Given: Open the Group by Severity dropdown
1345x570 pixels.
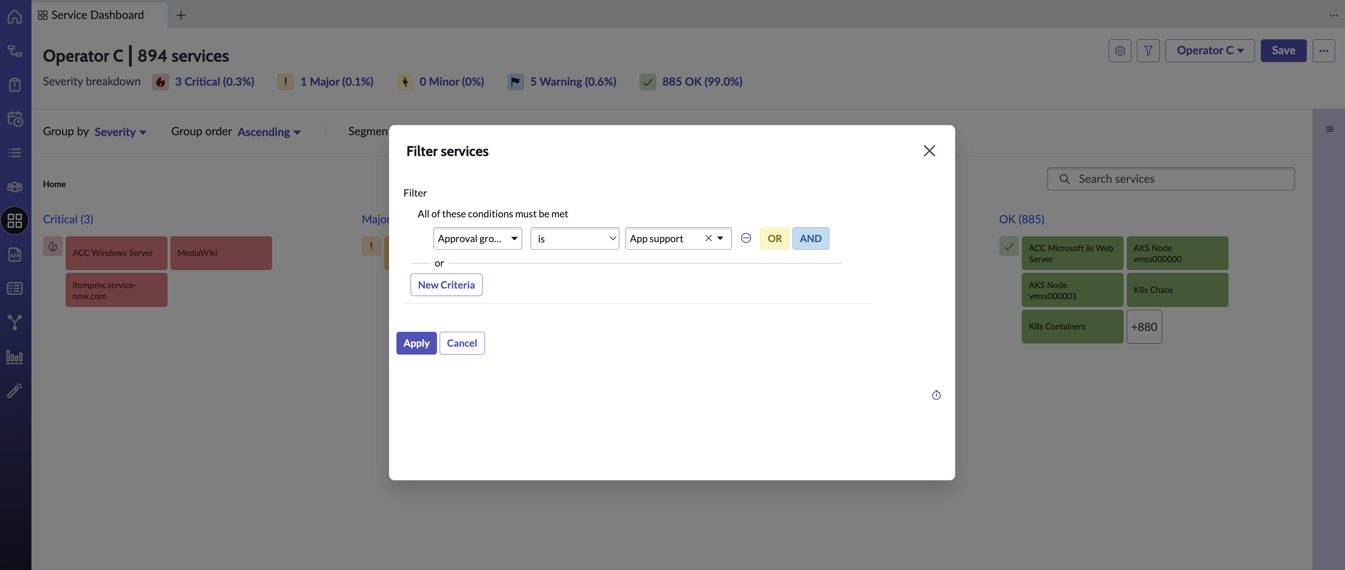Looking at the screenshot, I should [120, 132].
